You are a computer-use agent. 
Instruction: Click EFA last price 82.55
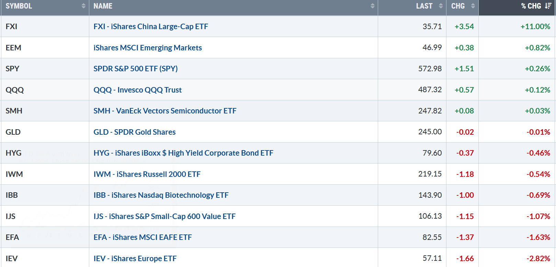point(432,237)
